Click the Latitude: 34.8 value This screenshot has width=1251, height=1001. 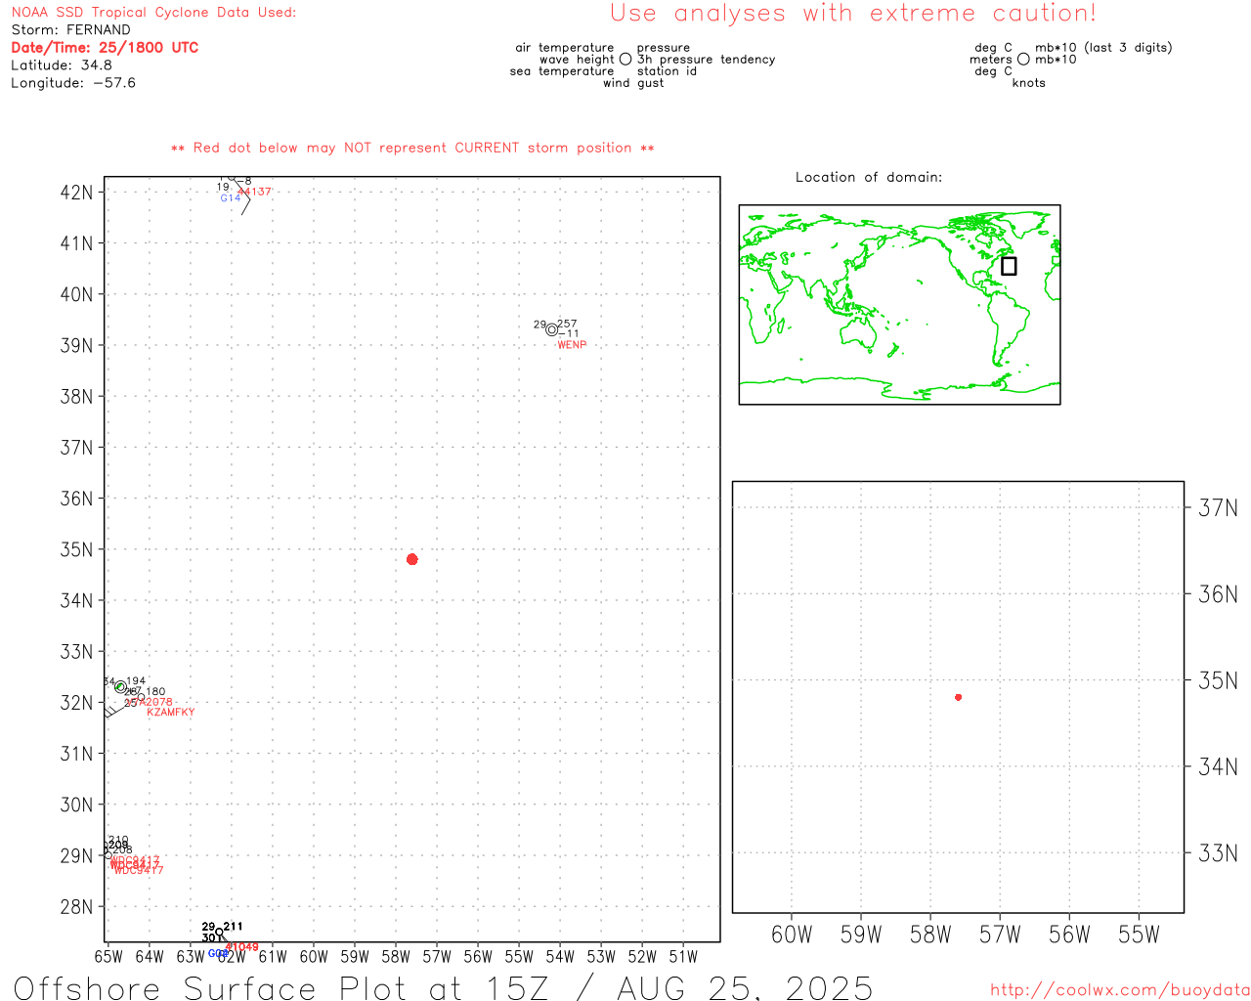62,65
